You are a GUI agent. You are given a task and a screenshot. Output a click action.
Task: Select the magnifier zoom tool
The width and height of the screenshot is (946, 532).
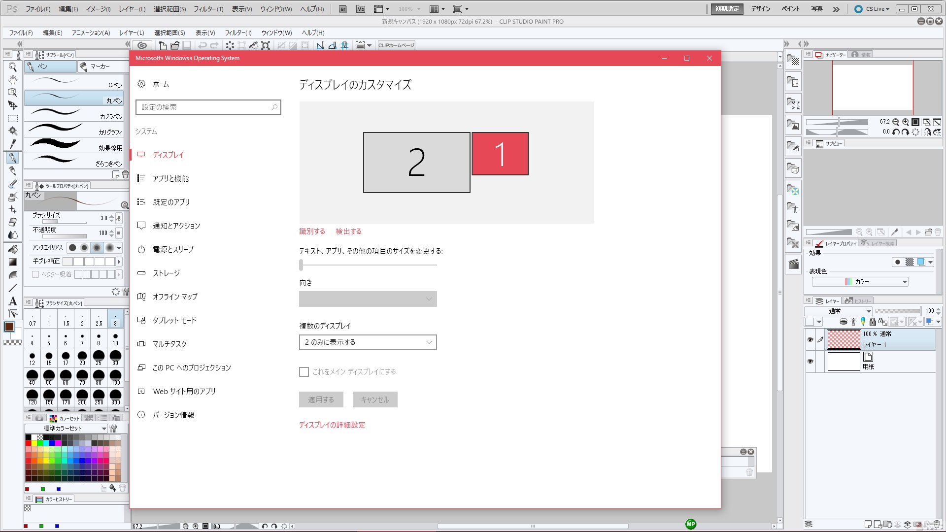[13, 67]
